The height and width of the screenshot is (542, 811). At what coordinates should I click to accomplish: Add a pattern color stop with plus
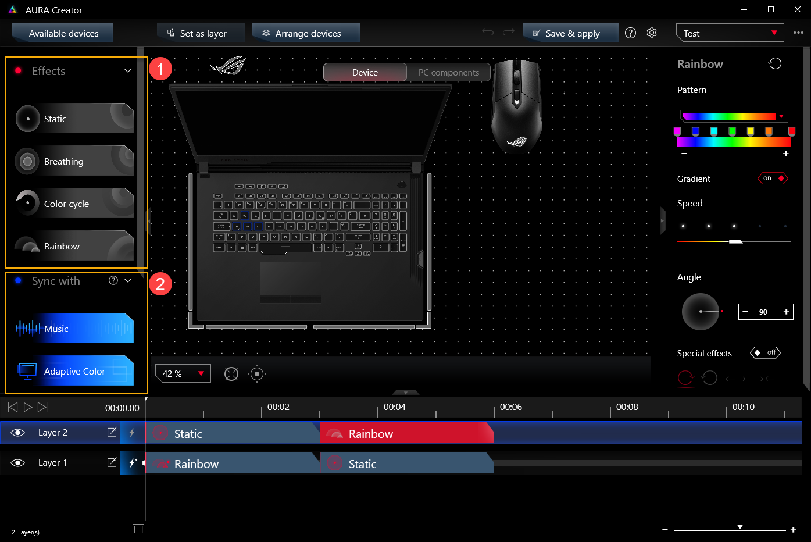tap(785, 154)
